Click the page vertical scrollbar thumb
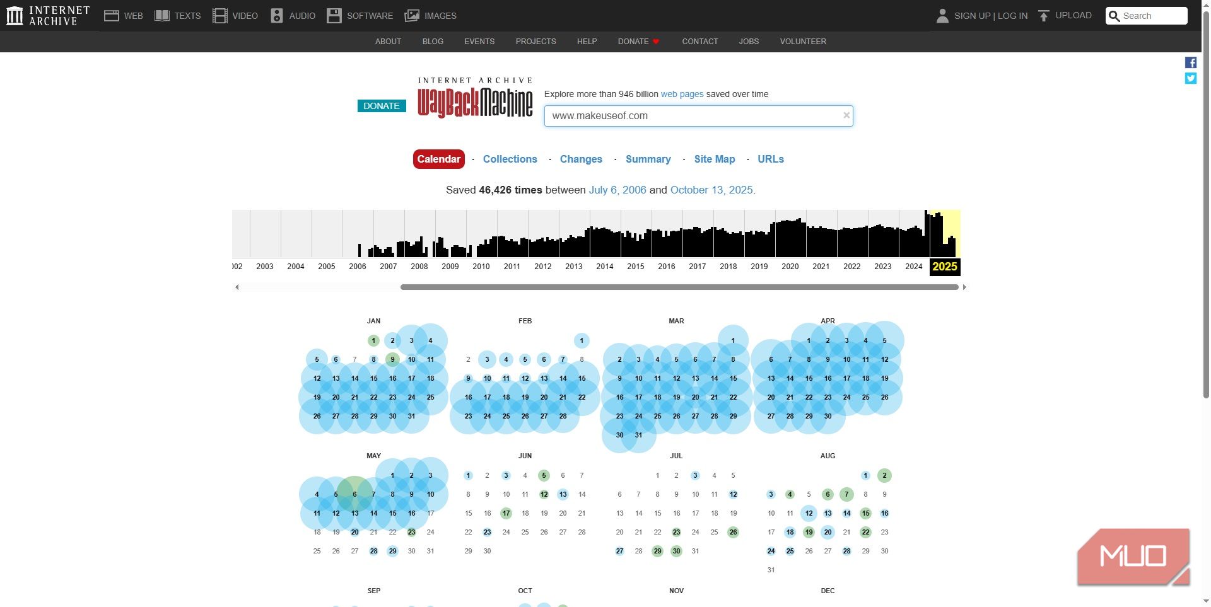 coord(1206,205)
